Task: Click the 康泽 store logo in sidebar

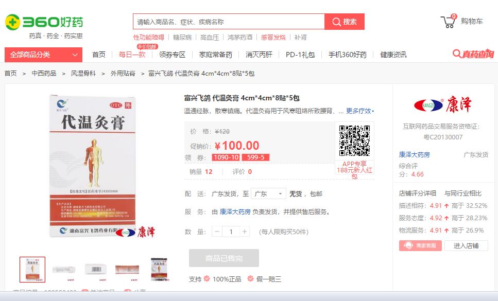Action: pyautogui.click(x=443, y=105)
